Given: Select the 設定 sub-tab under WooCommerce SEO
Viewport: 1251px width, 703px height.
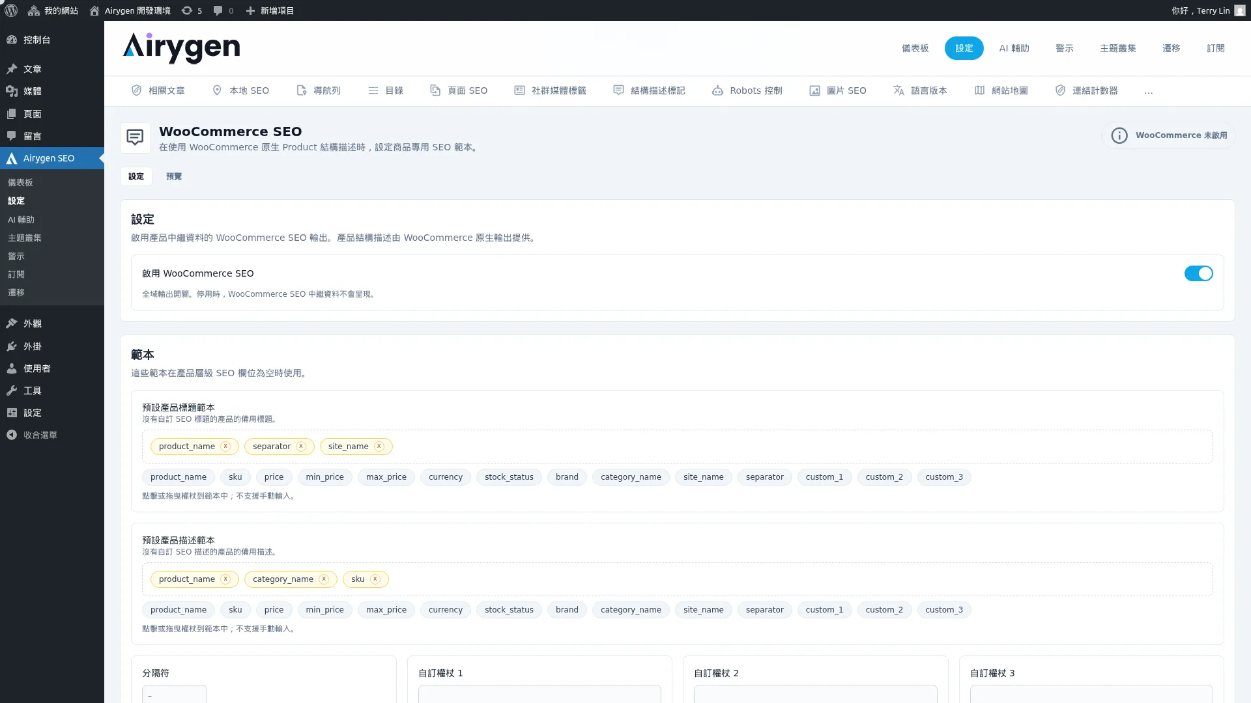Looking at the screenshot, I should (136, 176).
